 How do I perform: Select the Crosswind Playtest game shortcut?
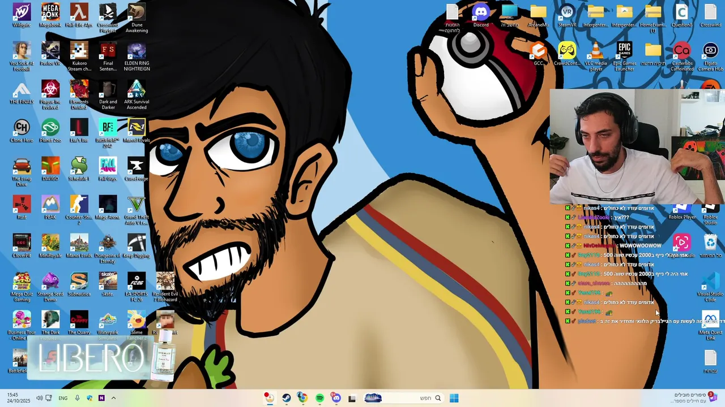pyautogui.click(x=108, y=18)
